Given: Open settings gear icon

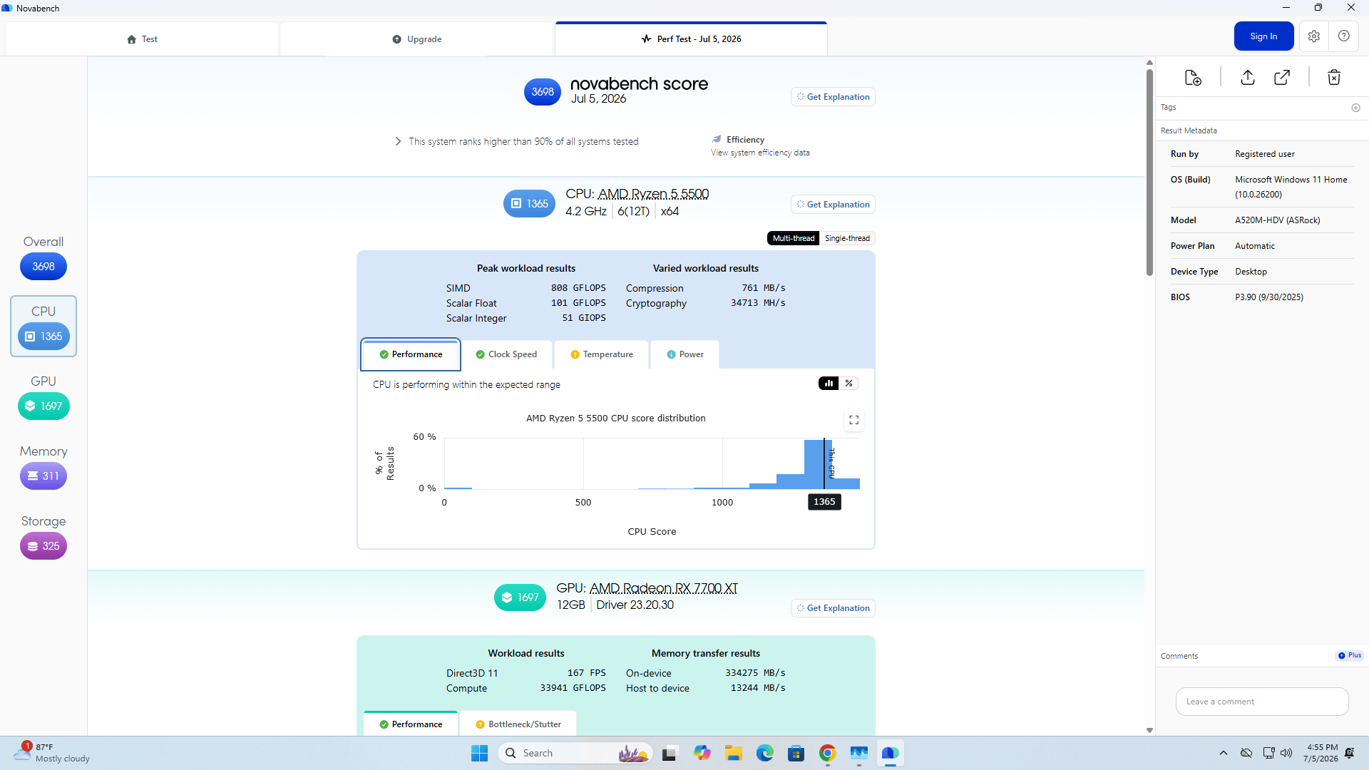Looking at the screenshot, I should pos(1314,36).
